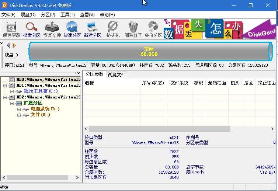Expand the 文件 (E:) node

(x=19, y=115)
